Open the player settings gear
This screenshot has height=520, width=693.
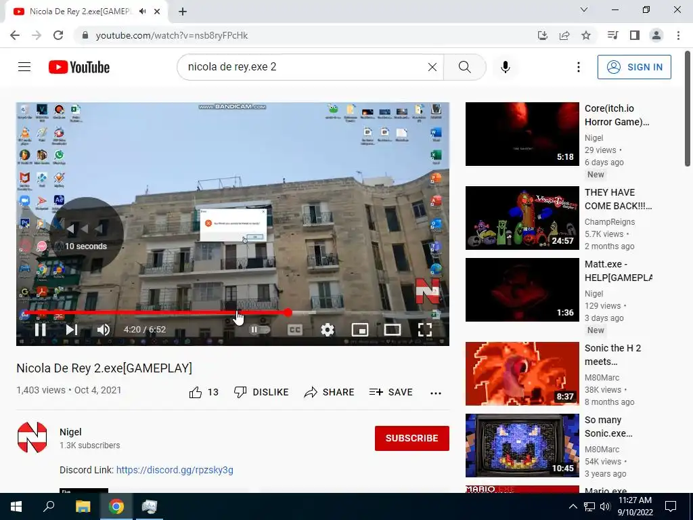328,330
